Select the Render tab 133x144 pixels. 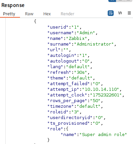point(67,14)
